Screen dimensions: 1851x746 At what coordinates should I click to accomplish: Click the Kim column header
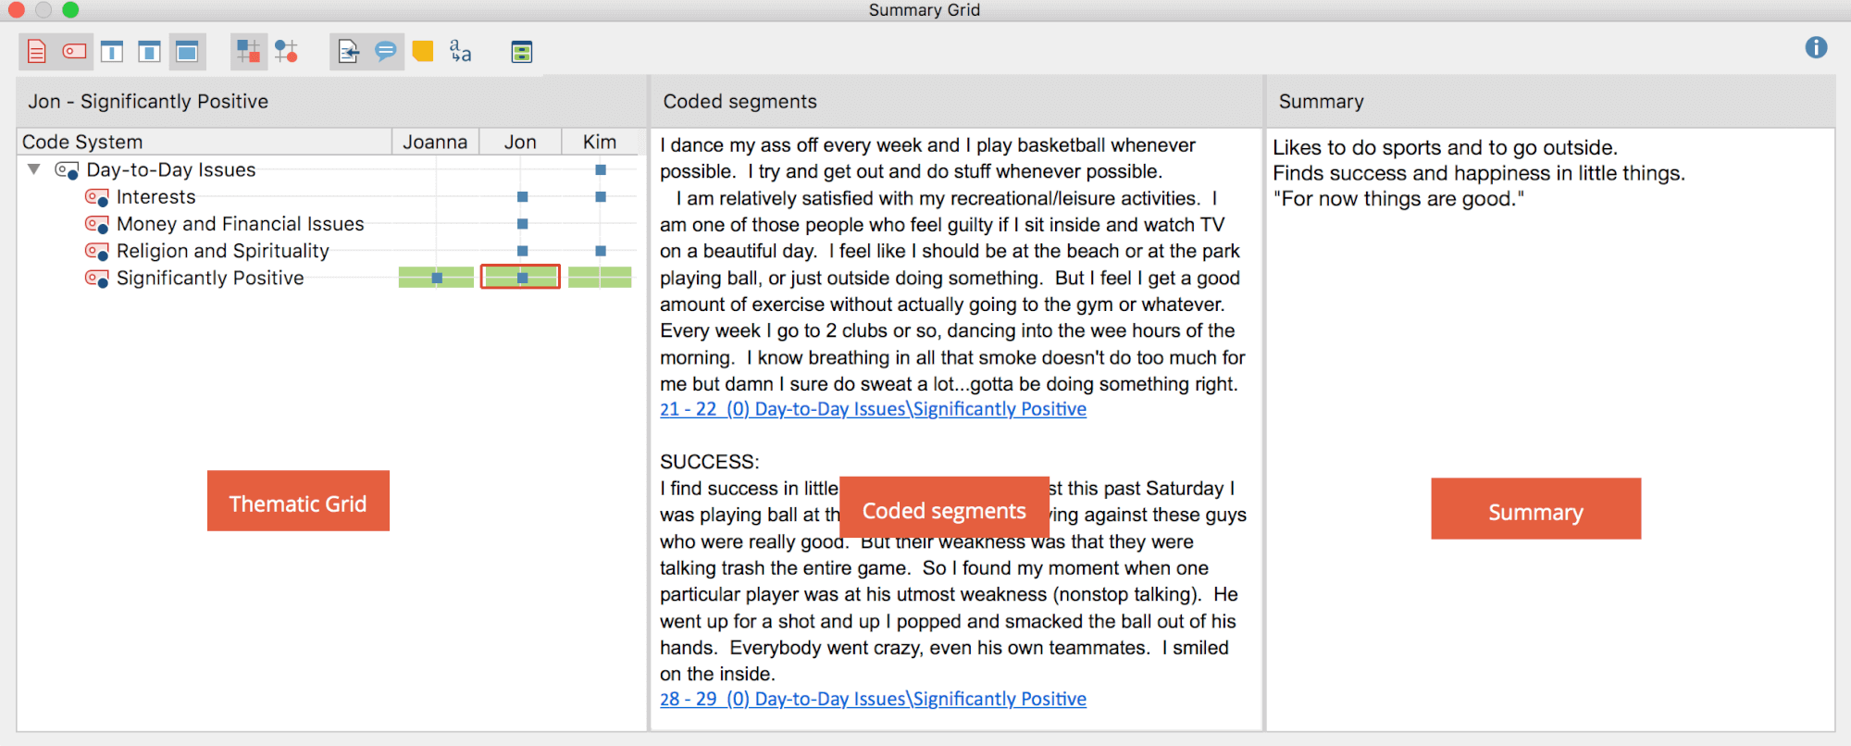600,142
